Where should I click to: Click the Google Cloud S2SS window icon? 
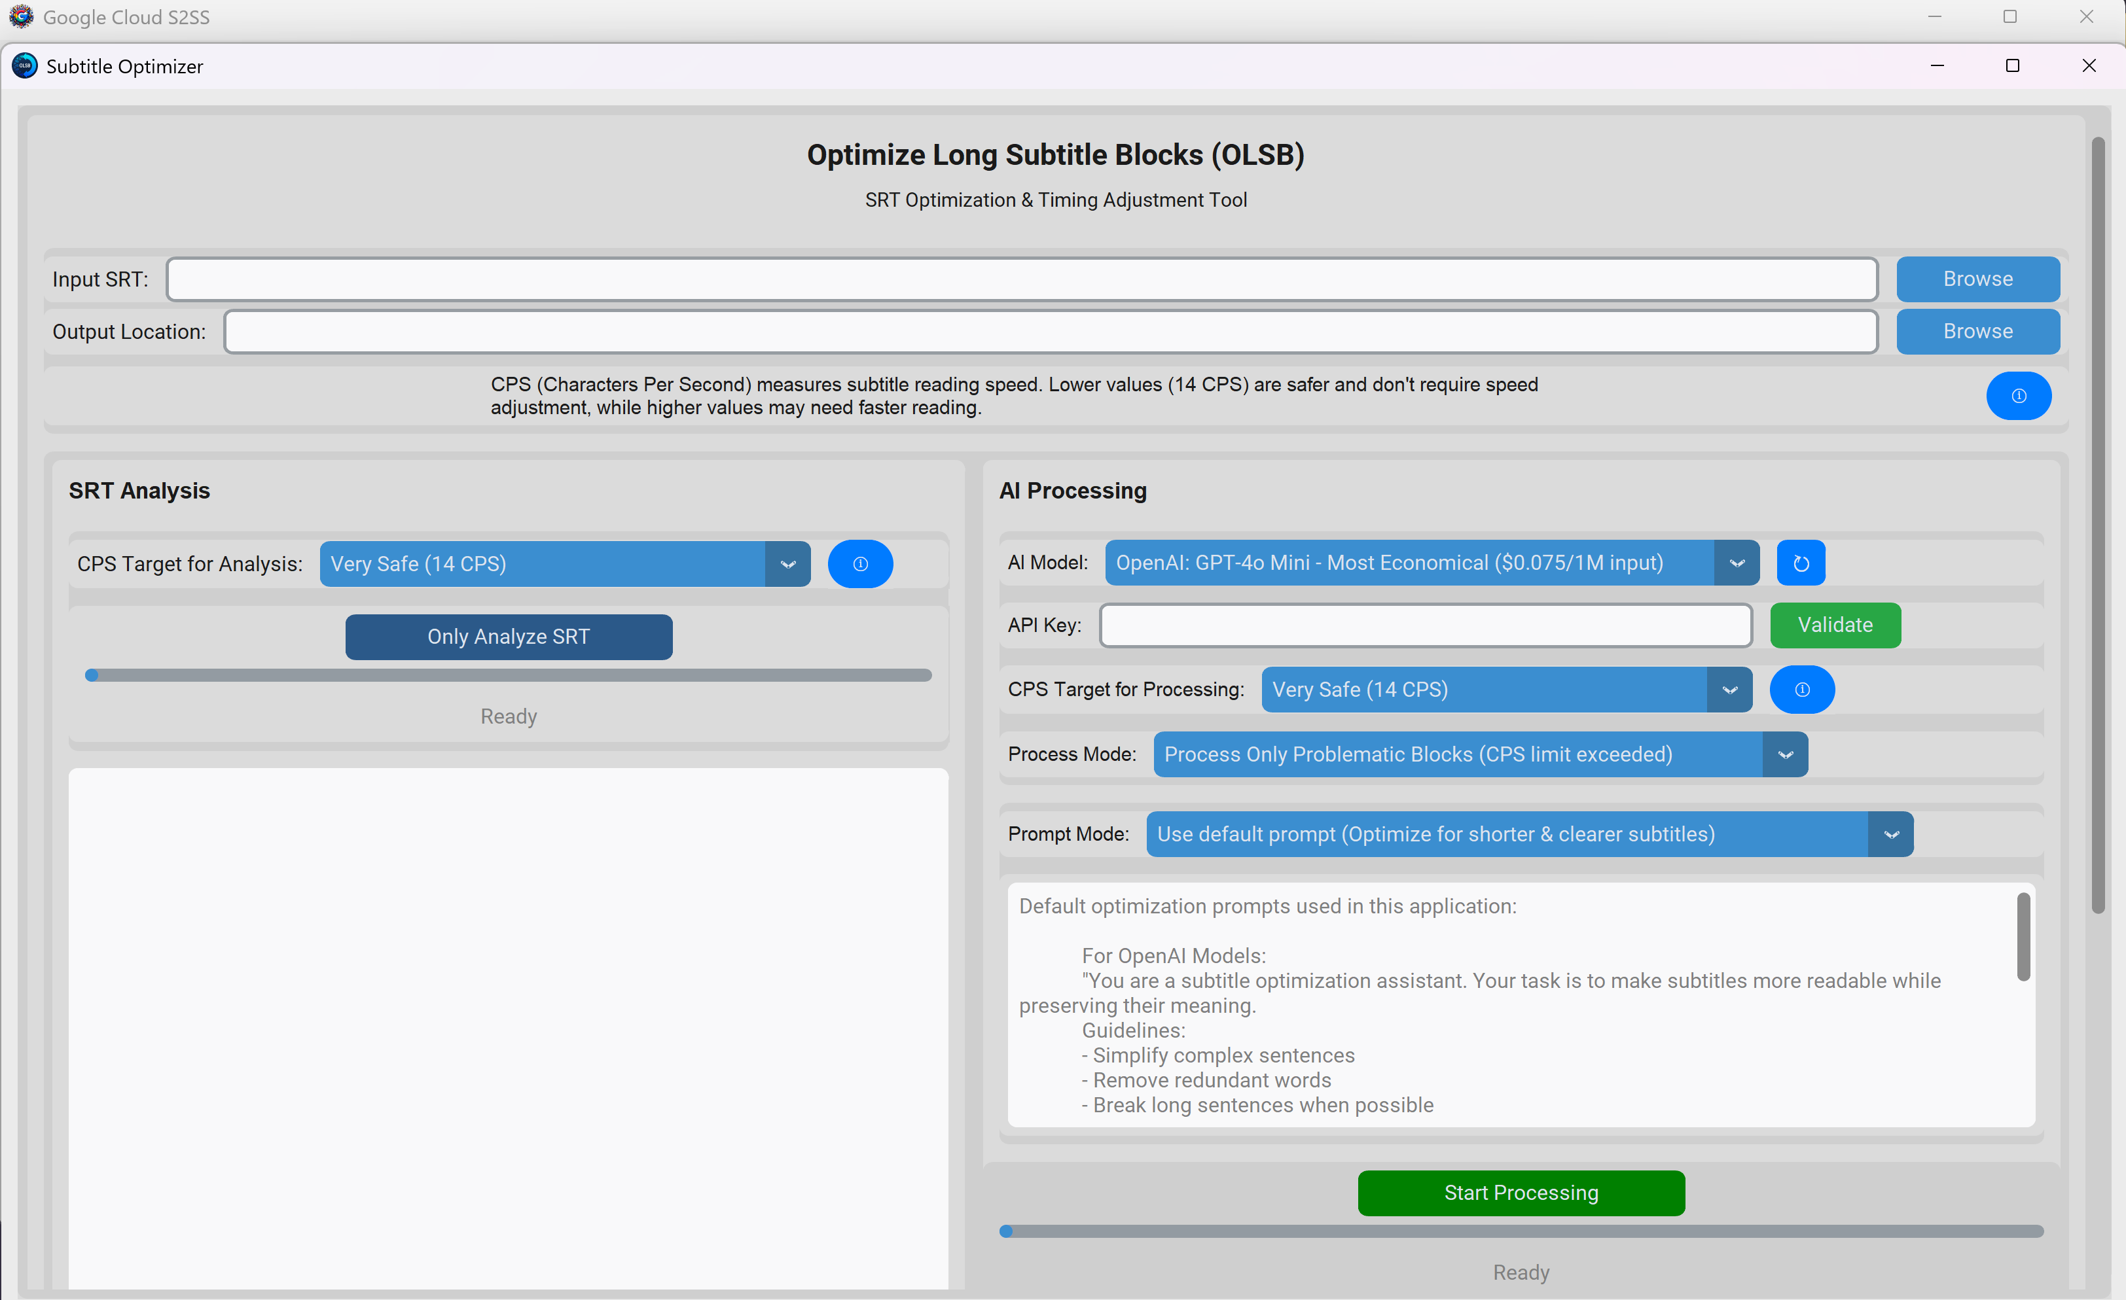(21, 16)
